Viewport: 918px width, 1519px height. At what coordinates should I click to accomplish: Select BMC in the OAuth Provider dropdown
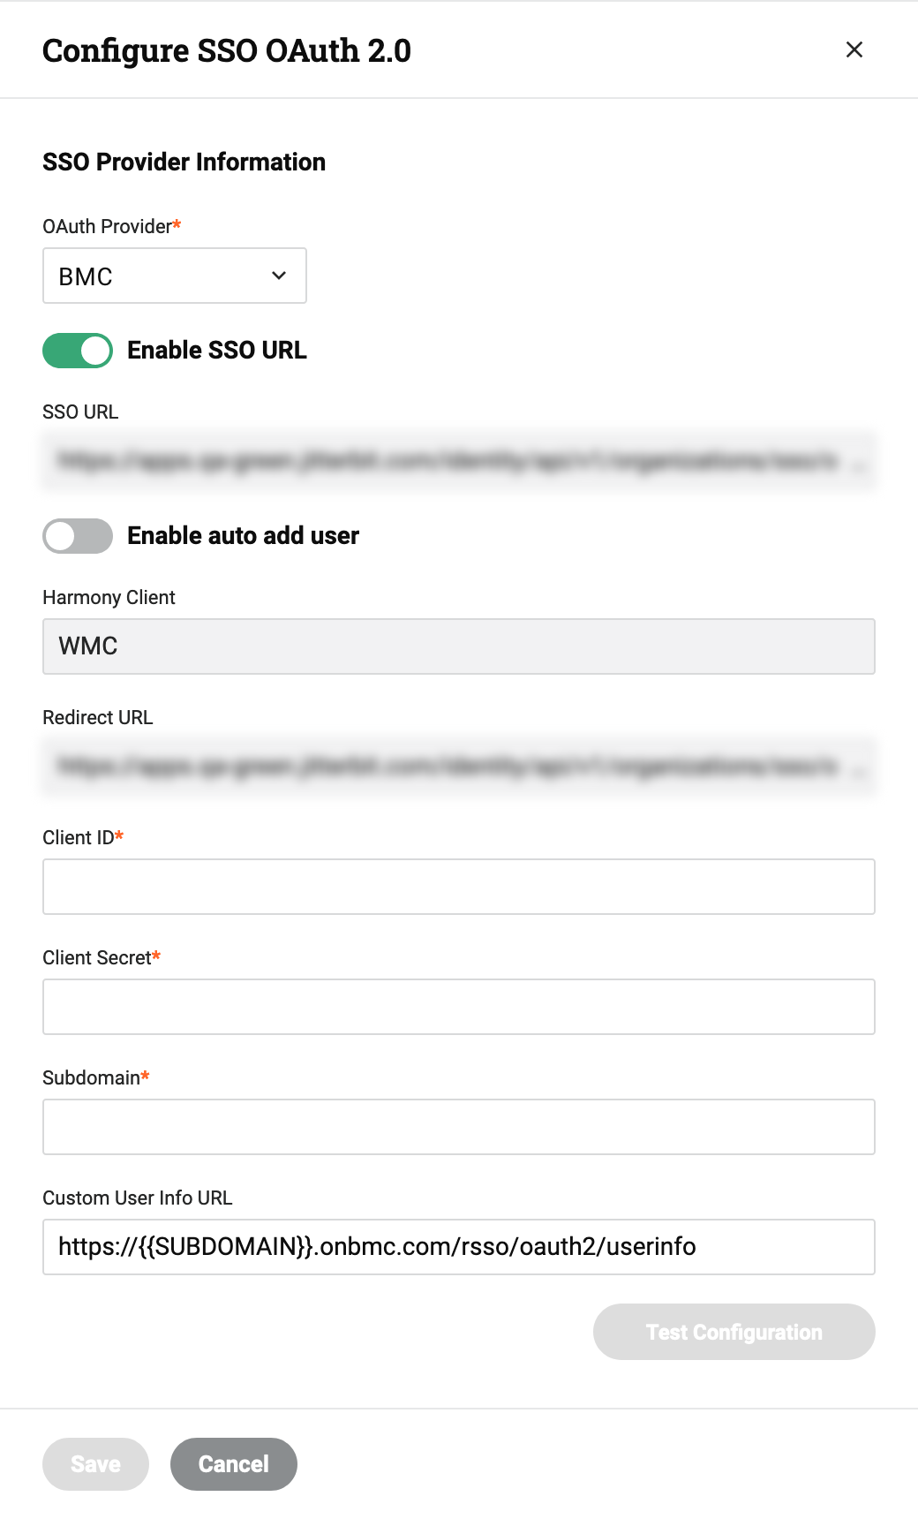[x=174, y=276]
